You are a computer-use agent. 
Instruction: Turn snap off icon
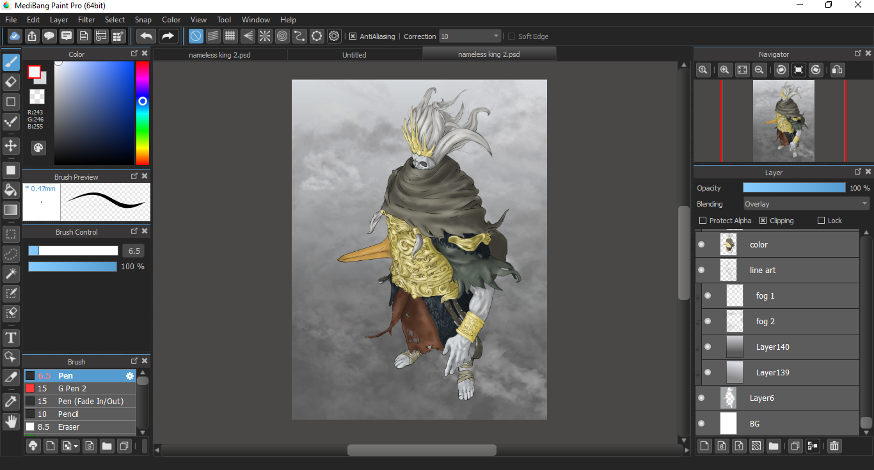click(x=196, y=36)
